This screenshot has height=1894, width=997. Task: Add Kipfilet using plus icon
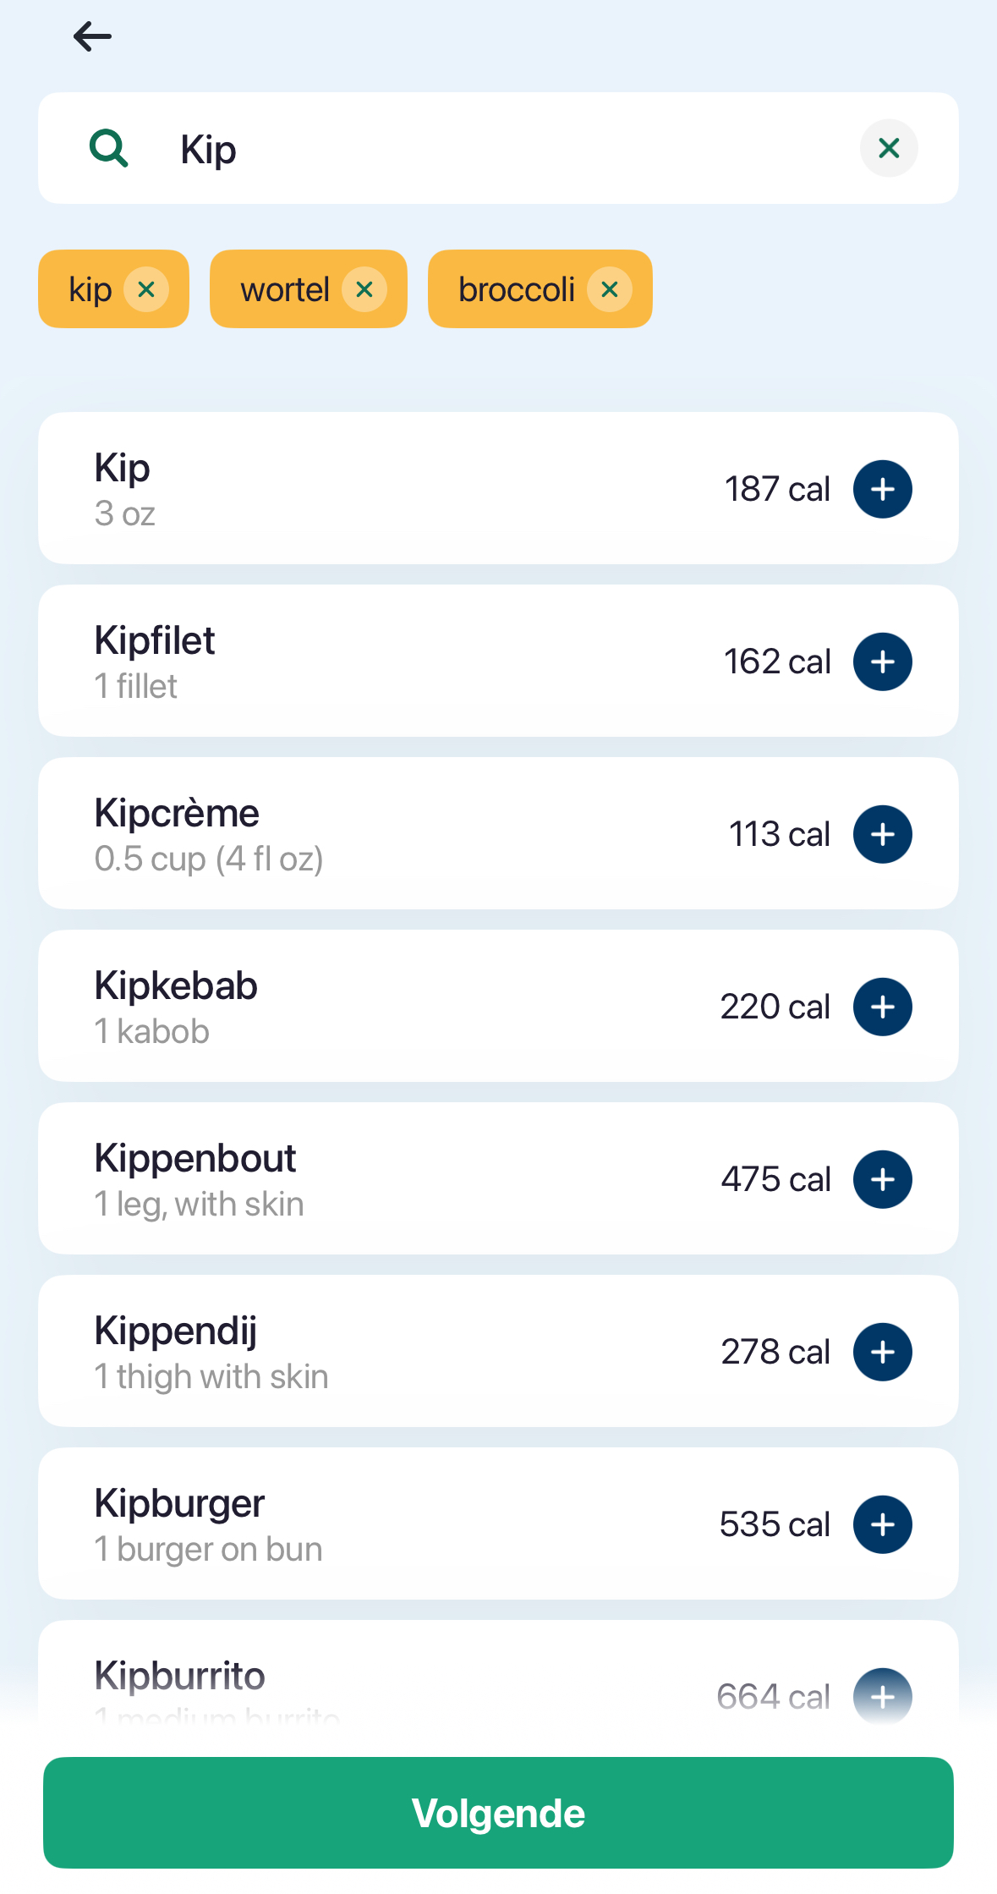(882, 662)
